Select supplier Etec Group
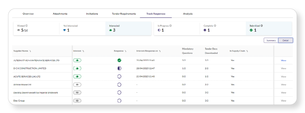This screenshot has width=305, height=113. 19,101
